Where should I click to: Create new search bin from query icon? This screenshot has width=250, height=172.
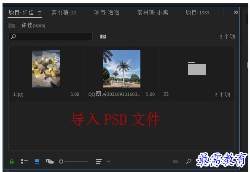tap(103, 36)
